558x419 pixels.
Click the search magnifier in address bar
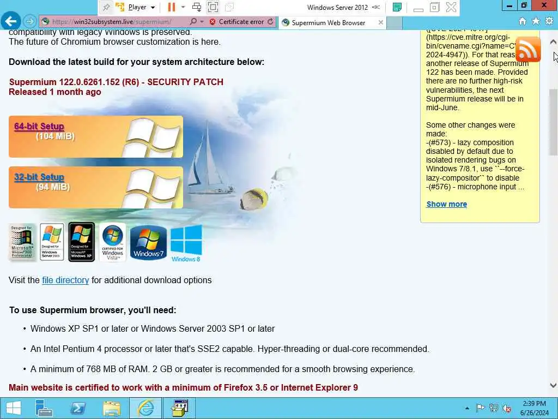193,22
